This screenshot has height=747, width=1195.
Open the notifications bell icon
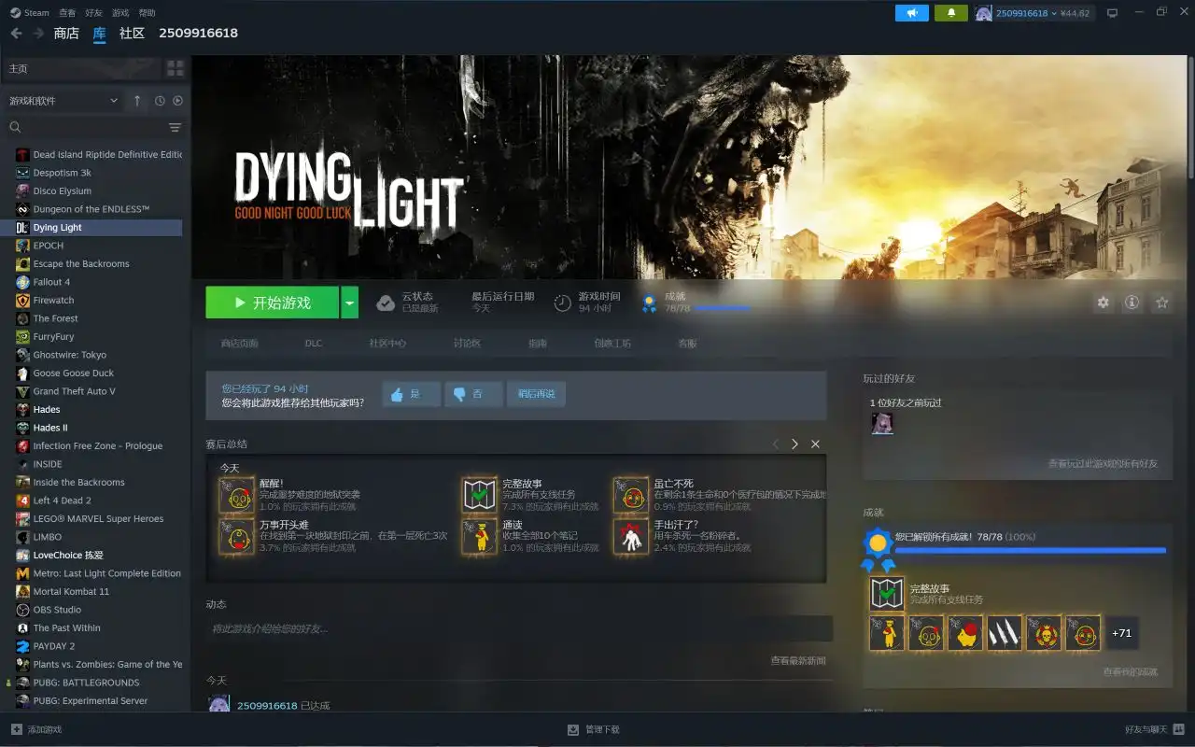(951, 13)
